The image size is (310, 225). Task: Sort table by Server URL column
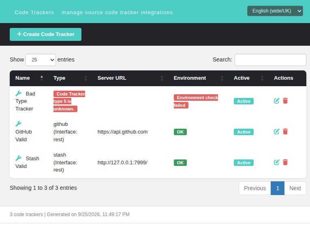click(130, 78)
